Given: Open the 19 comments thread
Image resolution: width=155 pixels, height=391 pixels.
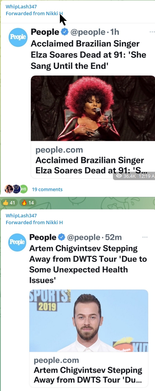Looking at the screenshot, I should (x=47, y=190).
